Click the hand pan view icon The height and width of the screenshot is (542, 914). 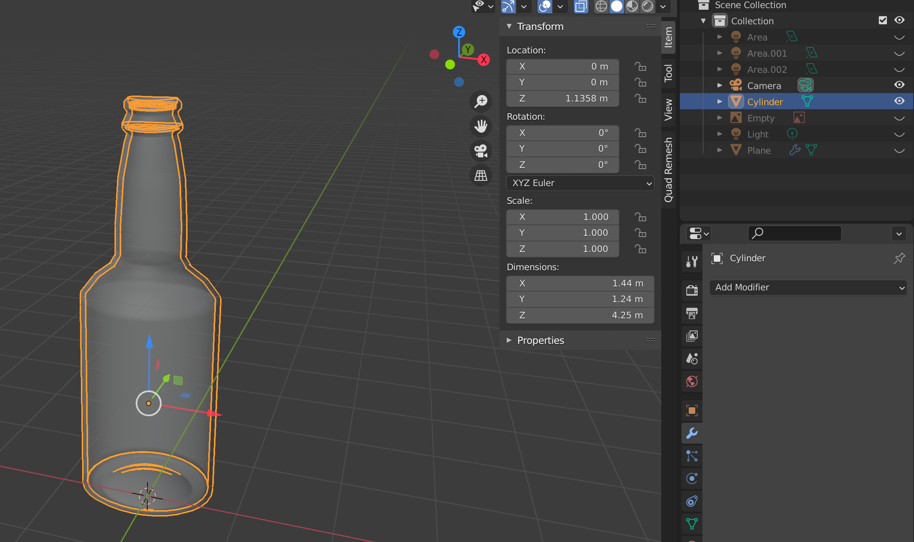tap(481, 126)
